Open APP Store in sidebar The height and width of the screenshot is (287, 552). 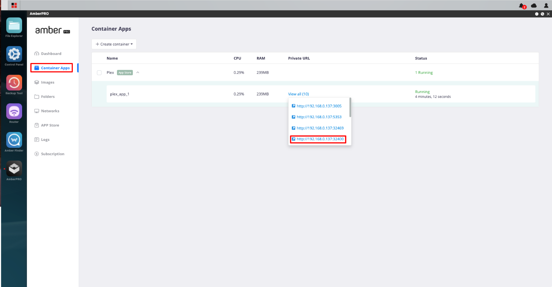click(47, 125)
